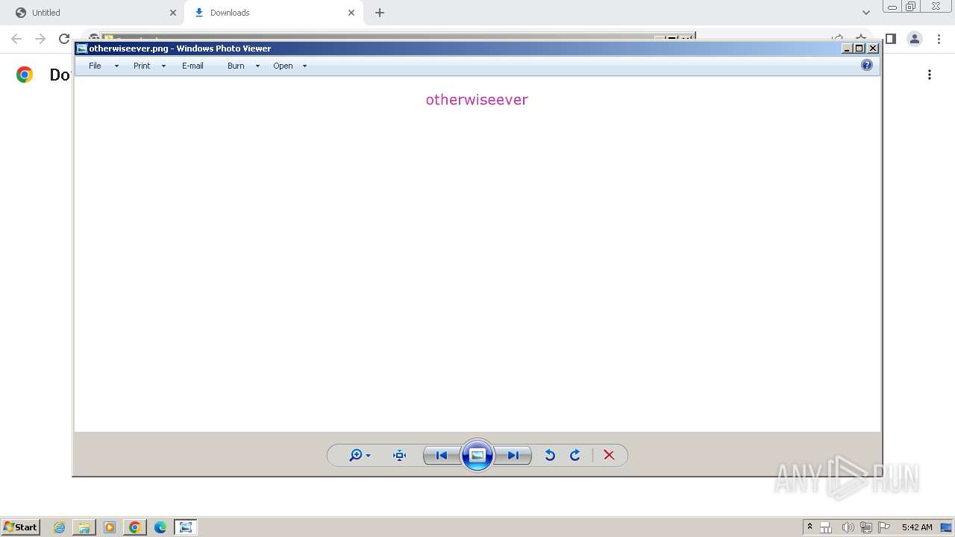Fit image to actual size
Screen dimensions: 955x537
pos(399,455)
